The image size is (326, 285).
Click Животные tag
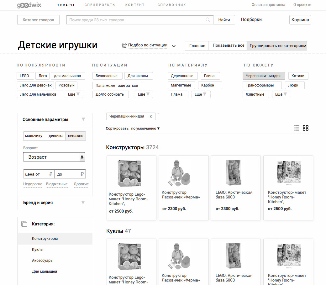point(255,94)
